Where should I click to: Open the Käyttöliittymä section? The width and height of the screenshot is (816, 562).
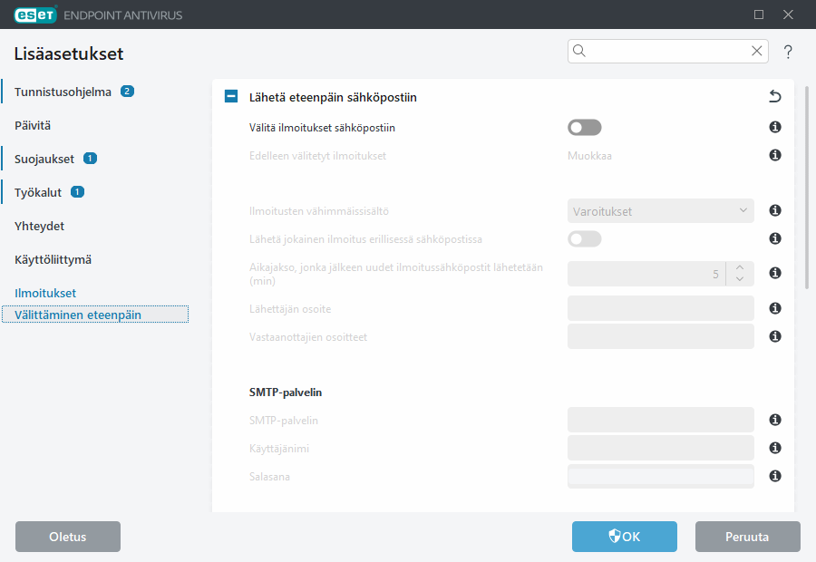pos(53,259)
